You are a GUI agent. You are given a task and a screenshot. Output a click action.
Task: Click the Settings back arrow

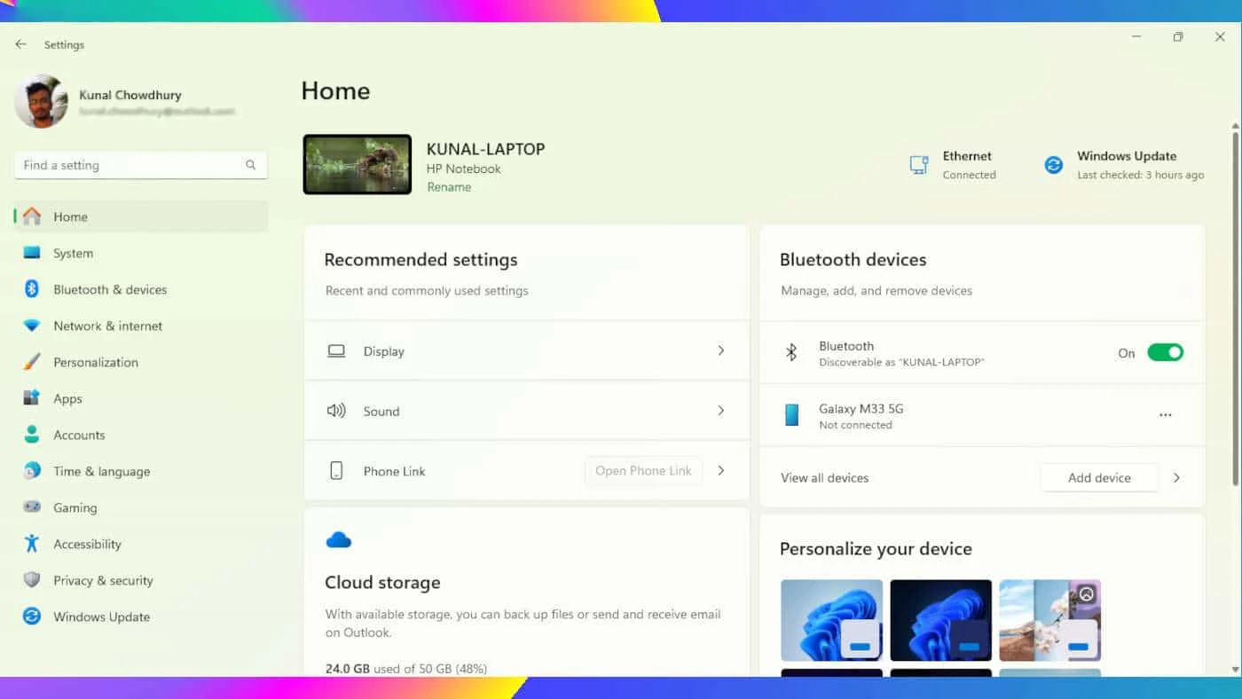tap(20, 44)
